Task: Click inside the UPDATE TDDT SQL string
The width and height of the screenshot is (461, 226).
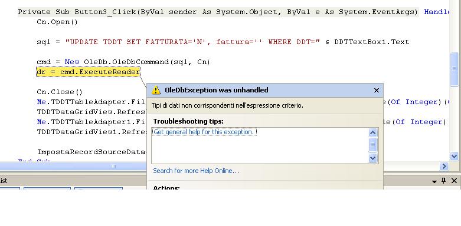Action: (192, 42)
